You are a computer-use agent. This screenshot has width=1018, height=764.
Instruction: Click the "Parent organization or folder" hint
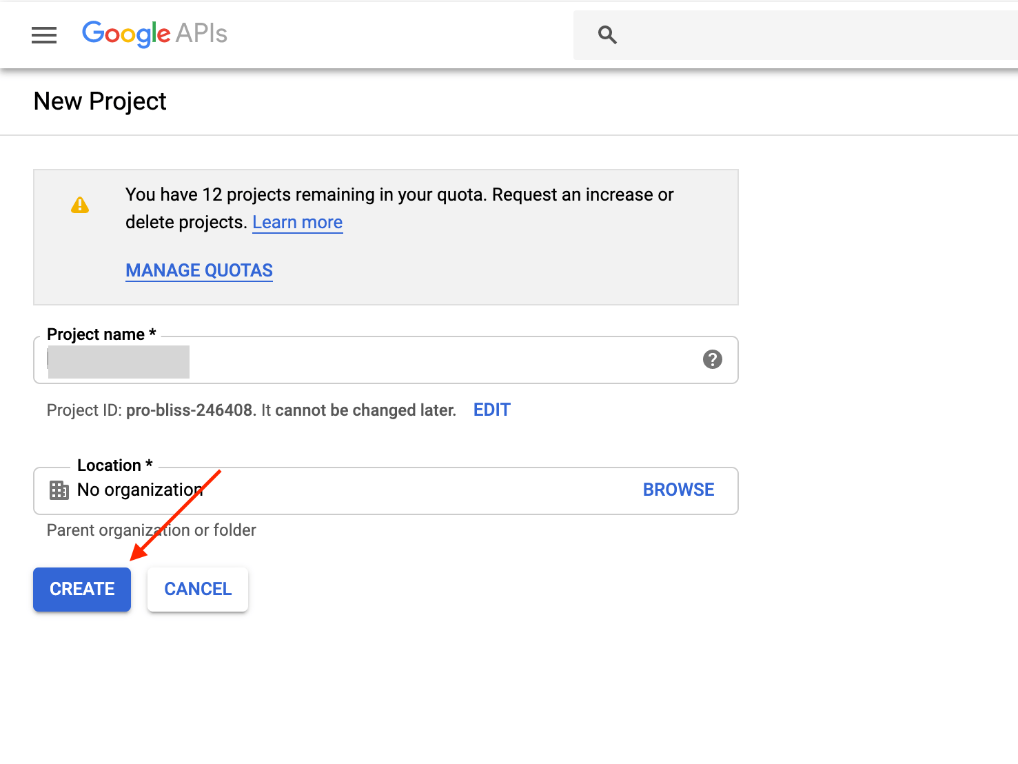click(x=152, y=530)
